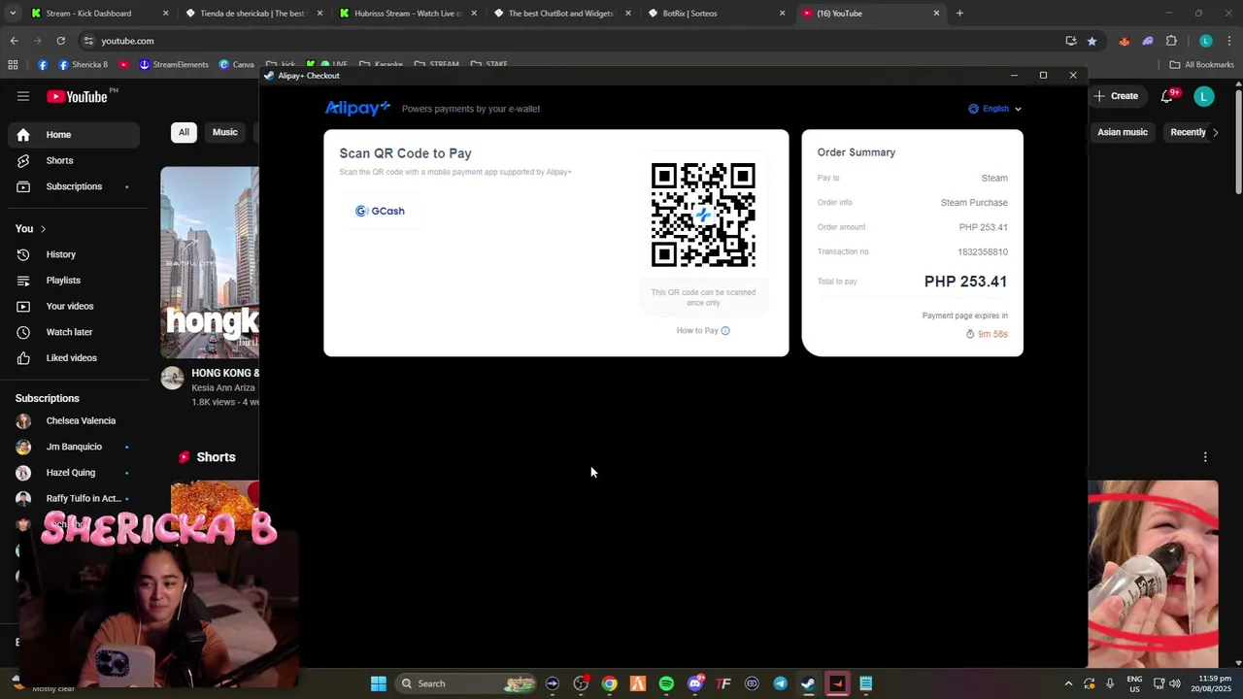The width and height of the screenshot is (1243, 699).
Task: Reload the YouTube page
Action: point(60,41)
